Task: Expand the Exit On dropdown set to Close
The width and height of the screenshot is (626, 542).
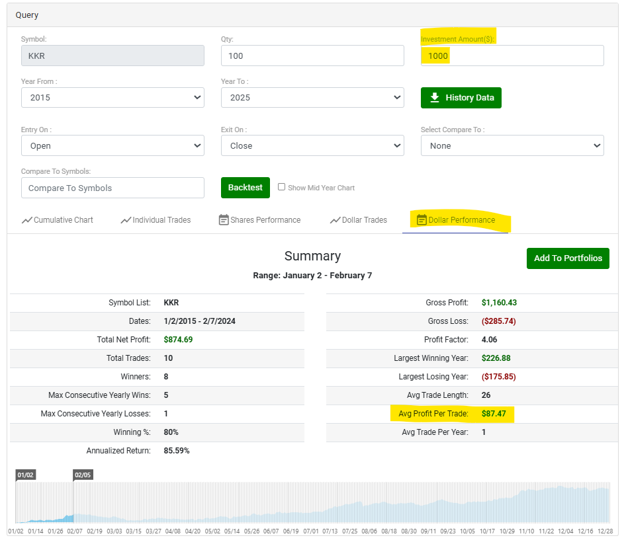Action: tap(312, 145)
